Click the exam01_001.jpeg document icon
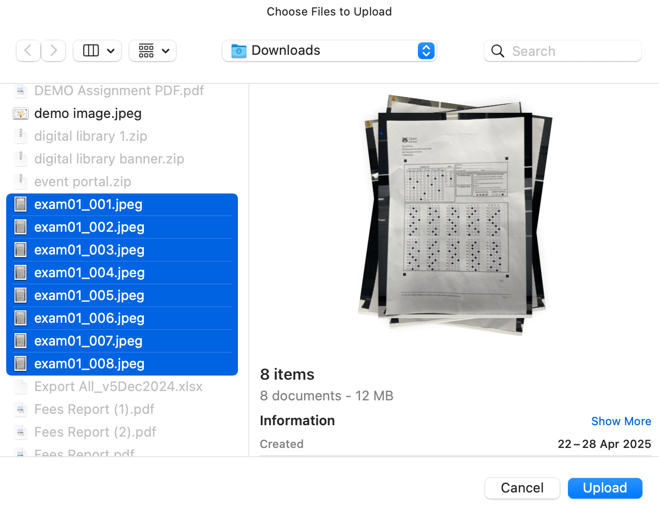The image size is (659, 509). 20,204
